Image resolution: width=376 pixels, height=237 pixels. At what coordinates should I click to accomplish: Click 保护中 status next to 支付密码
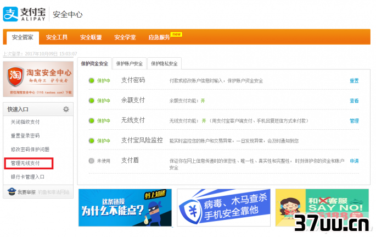click(104, 81)
